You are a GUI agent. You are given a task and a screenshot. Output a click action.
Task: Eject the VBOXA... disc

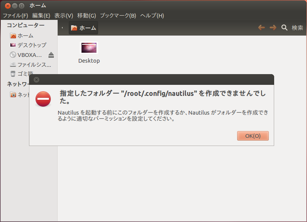point(51,55)
